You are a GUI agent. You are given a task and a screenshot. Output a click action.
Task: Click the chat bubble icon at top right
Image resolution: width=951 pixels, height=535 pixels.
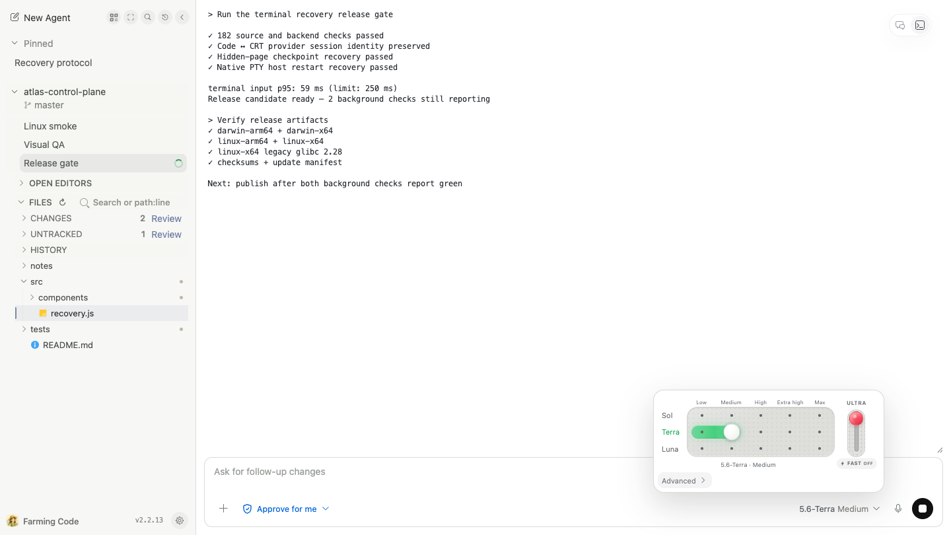coord(900,25)
